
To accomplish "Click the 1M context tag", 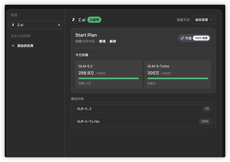I will 207,109.
